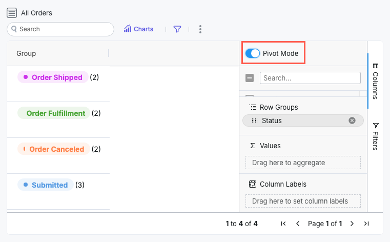Remove Status from Row Groups
This screenshot has height=242, width=390.
click(352, 120)
